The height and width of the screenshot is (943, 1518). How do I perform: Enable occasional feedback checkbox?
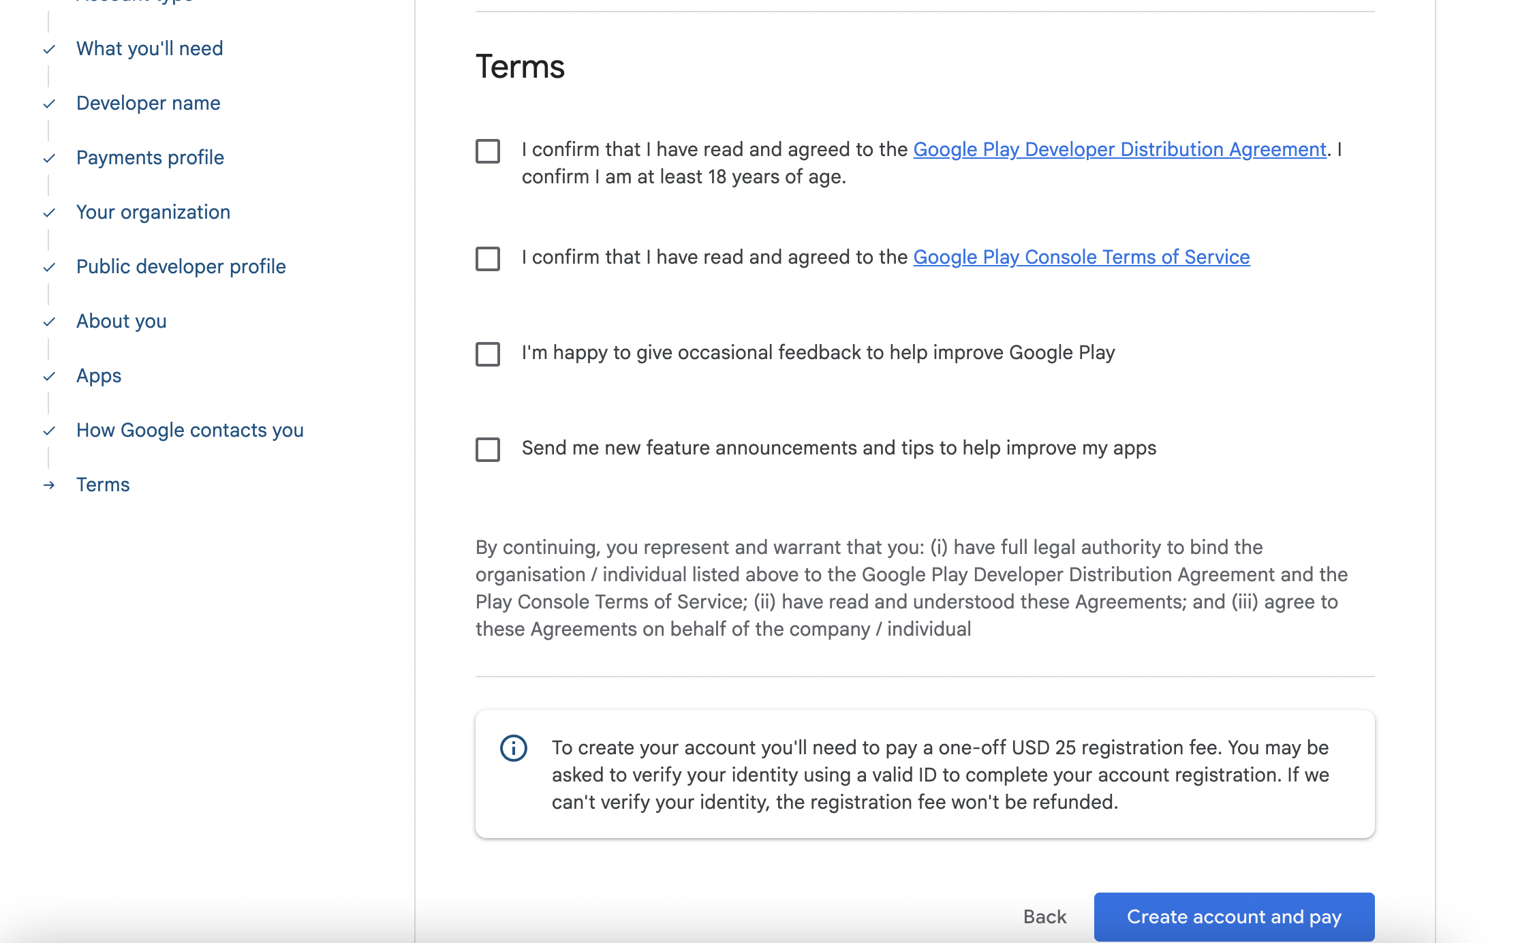pyautogui.click(x=488, y=354)
